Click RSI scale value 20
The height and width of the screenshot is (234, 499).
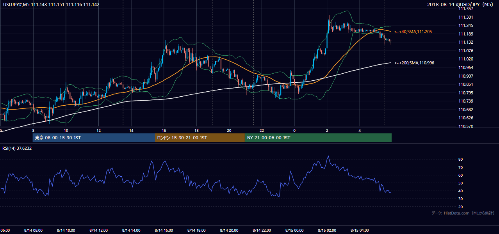coord(460,207)
